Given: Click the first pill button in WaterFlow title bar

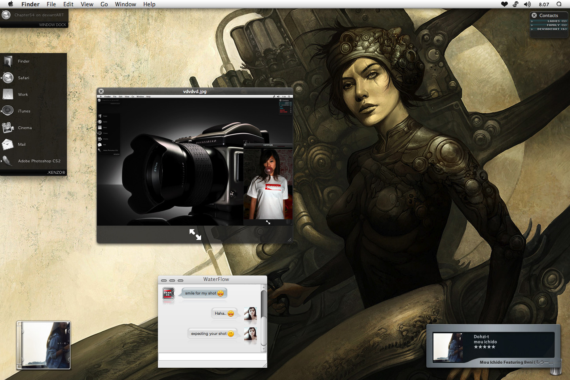Looking at the screenshot, I should 164,280.
